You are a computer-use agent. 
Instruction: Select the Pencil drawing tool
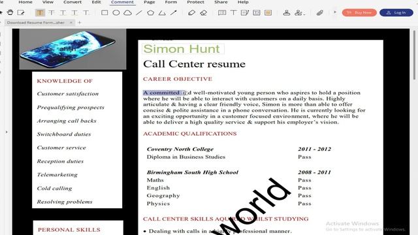tap(191, 12)
